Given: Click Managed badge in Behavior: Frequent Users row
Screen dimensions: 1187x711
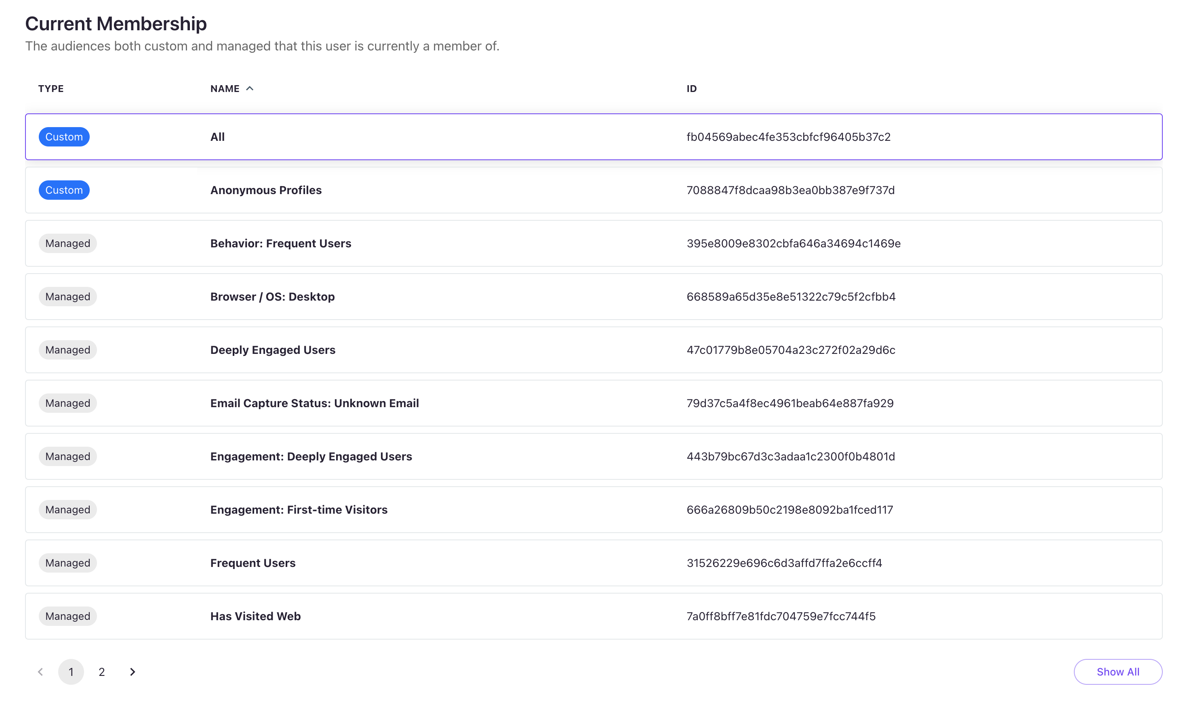Looking at the screenshot, I should pos(67,243).
